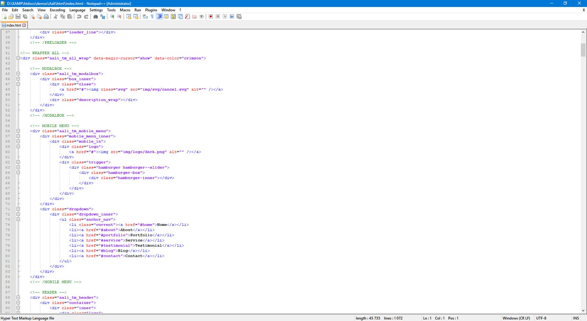Collapse the aali_tm_all_wrap div on line 42

(18, 58)
